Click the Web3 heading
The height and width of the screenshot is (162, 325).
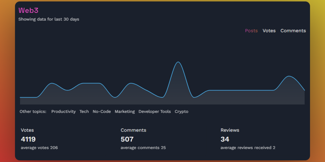28,10
